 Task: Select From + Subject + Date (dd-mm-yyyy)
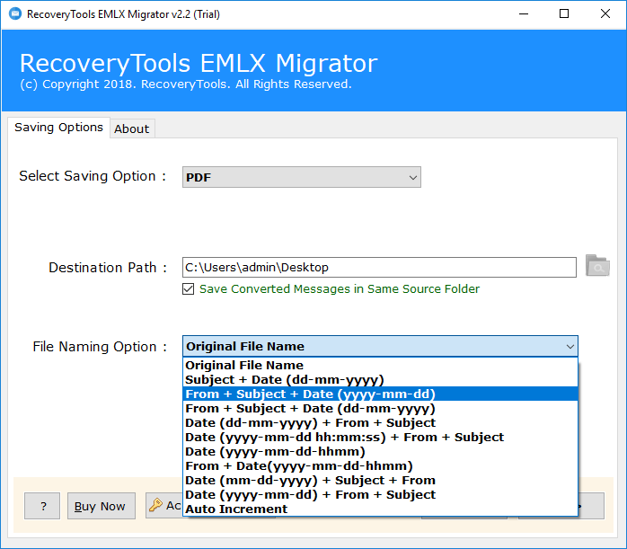(380, 408)
